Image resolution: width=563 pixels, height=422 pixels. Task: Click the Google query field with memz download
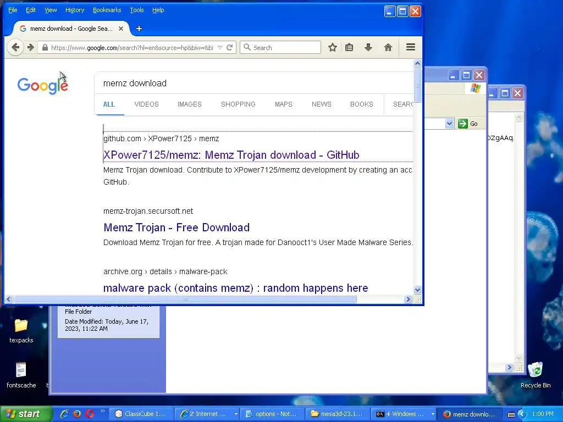tap(254, 84)
